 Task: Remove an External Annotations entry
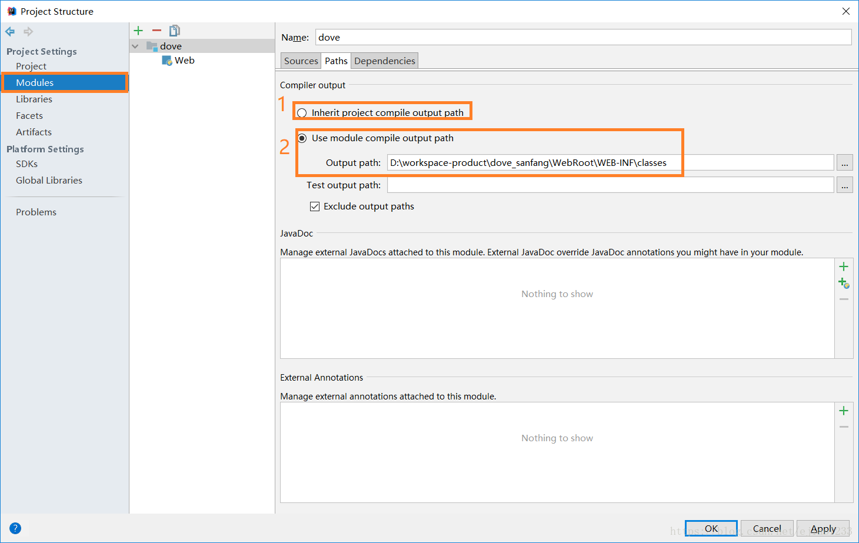[844, 427]
